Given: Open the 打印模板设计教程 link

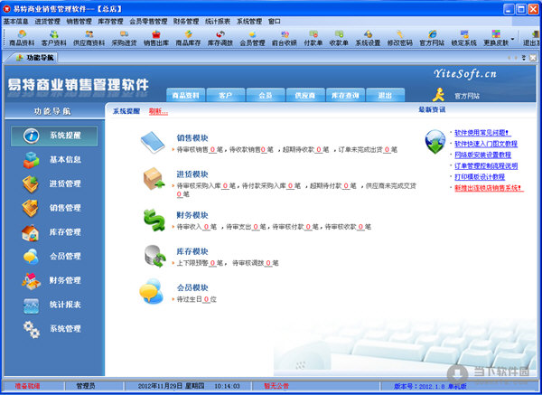Looking at the screenshot, I should click(x=480, y=177).
